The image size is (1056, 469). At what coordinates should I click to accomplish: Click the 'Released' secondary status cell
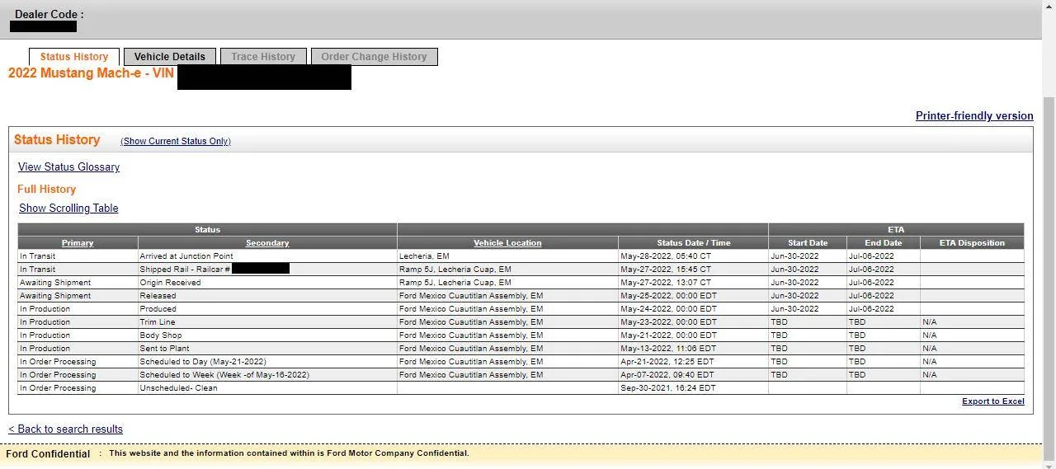pyautogui.click(x=267, y=296)
